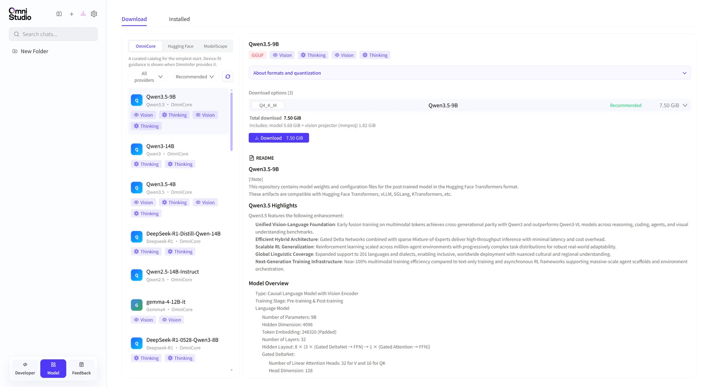Image resolution: width=712 pixels, height=387 pixels.
Task: Click the Qwen2.5-14B-Instruct avatar icon
Action: [x=137, y=275]
